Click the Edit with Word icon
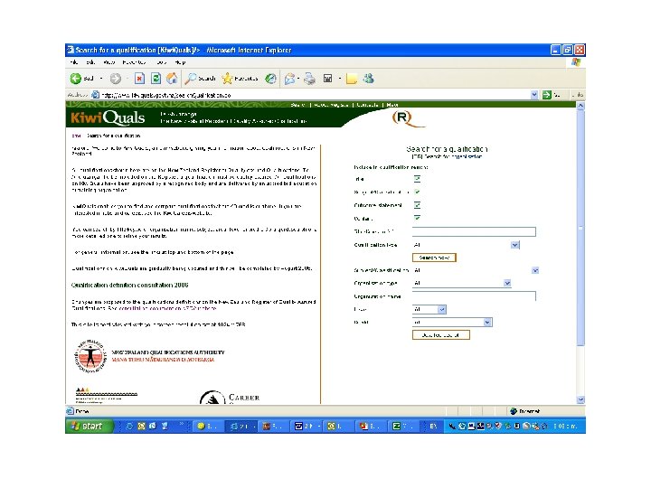Screen dimensions: 651x488 [327, 79]
